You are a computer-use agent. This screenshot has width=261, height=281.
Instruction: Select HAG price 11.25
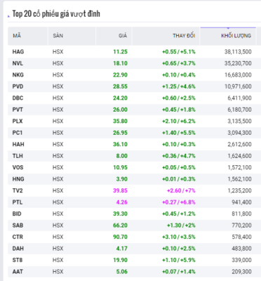pyautogui.click(x=120, y=52)
